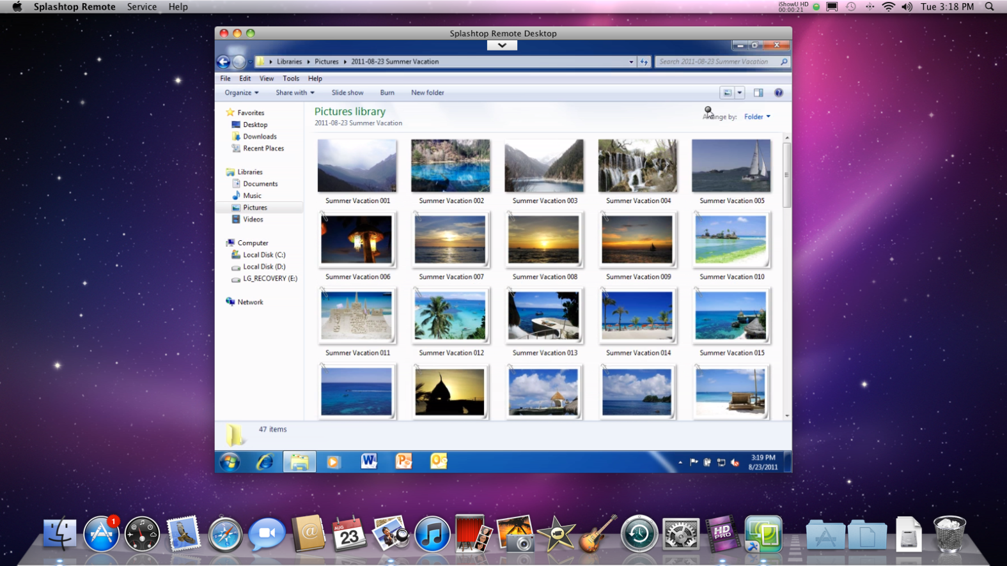Open the Tools menu in Explorer
The width and height of the screenshot is (1007, 566).
pyautogui.click(x=291, y=79)
